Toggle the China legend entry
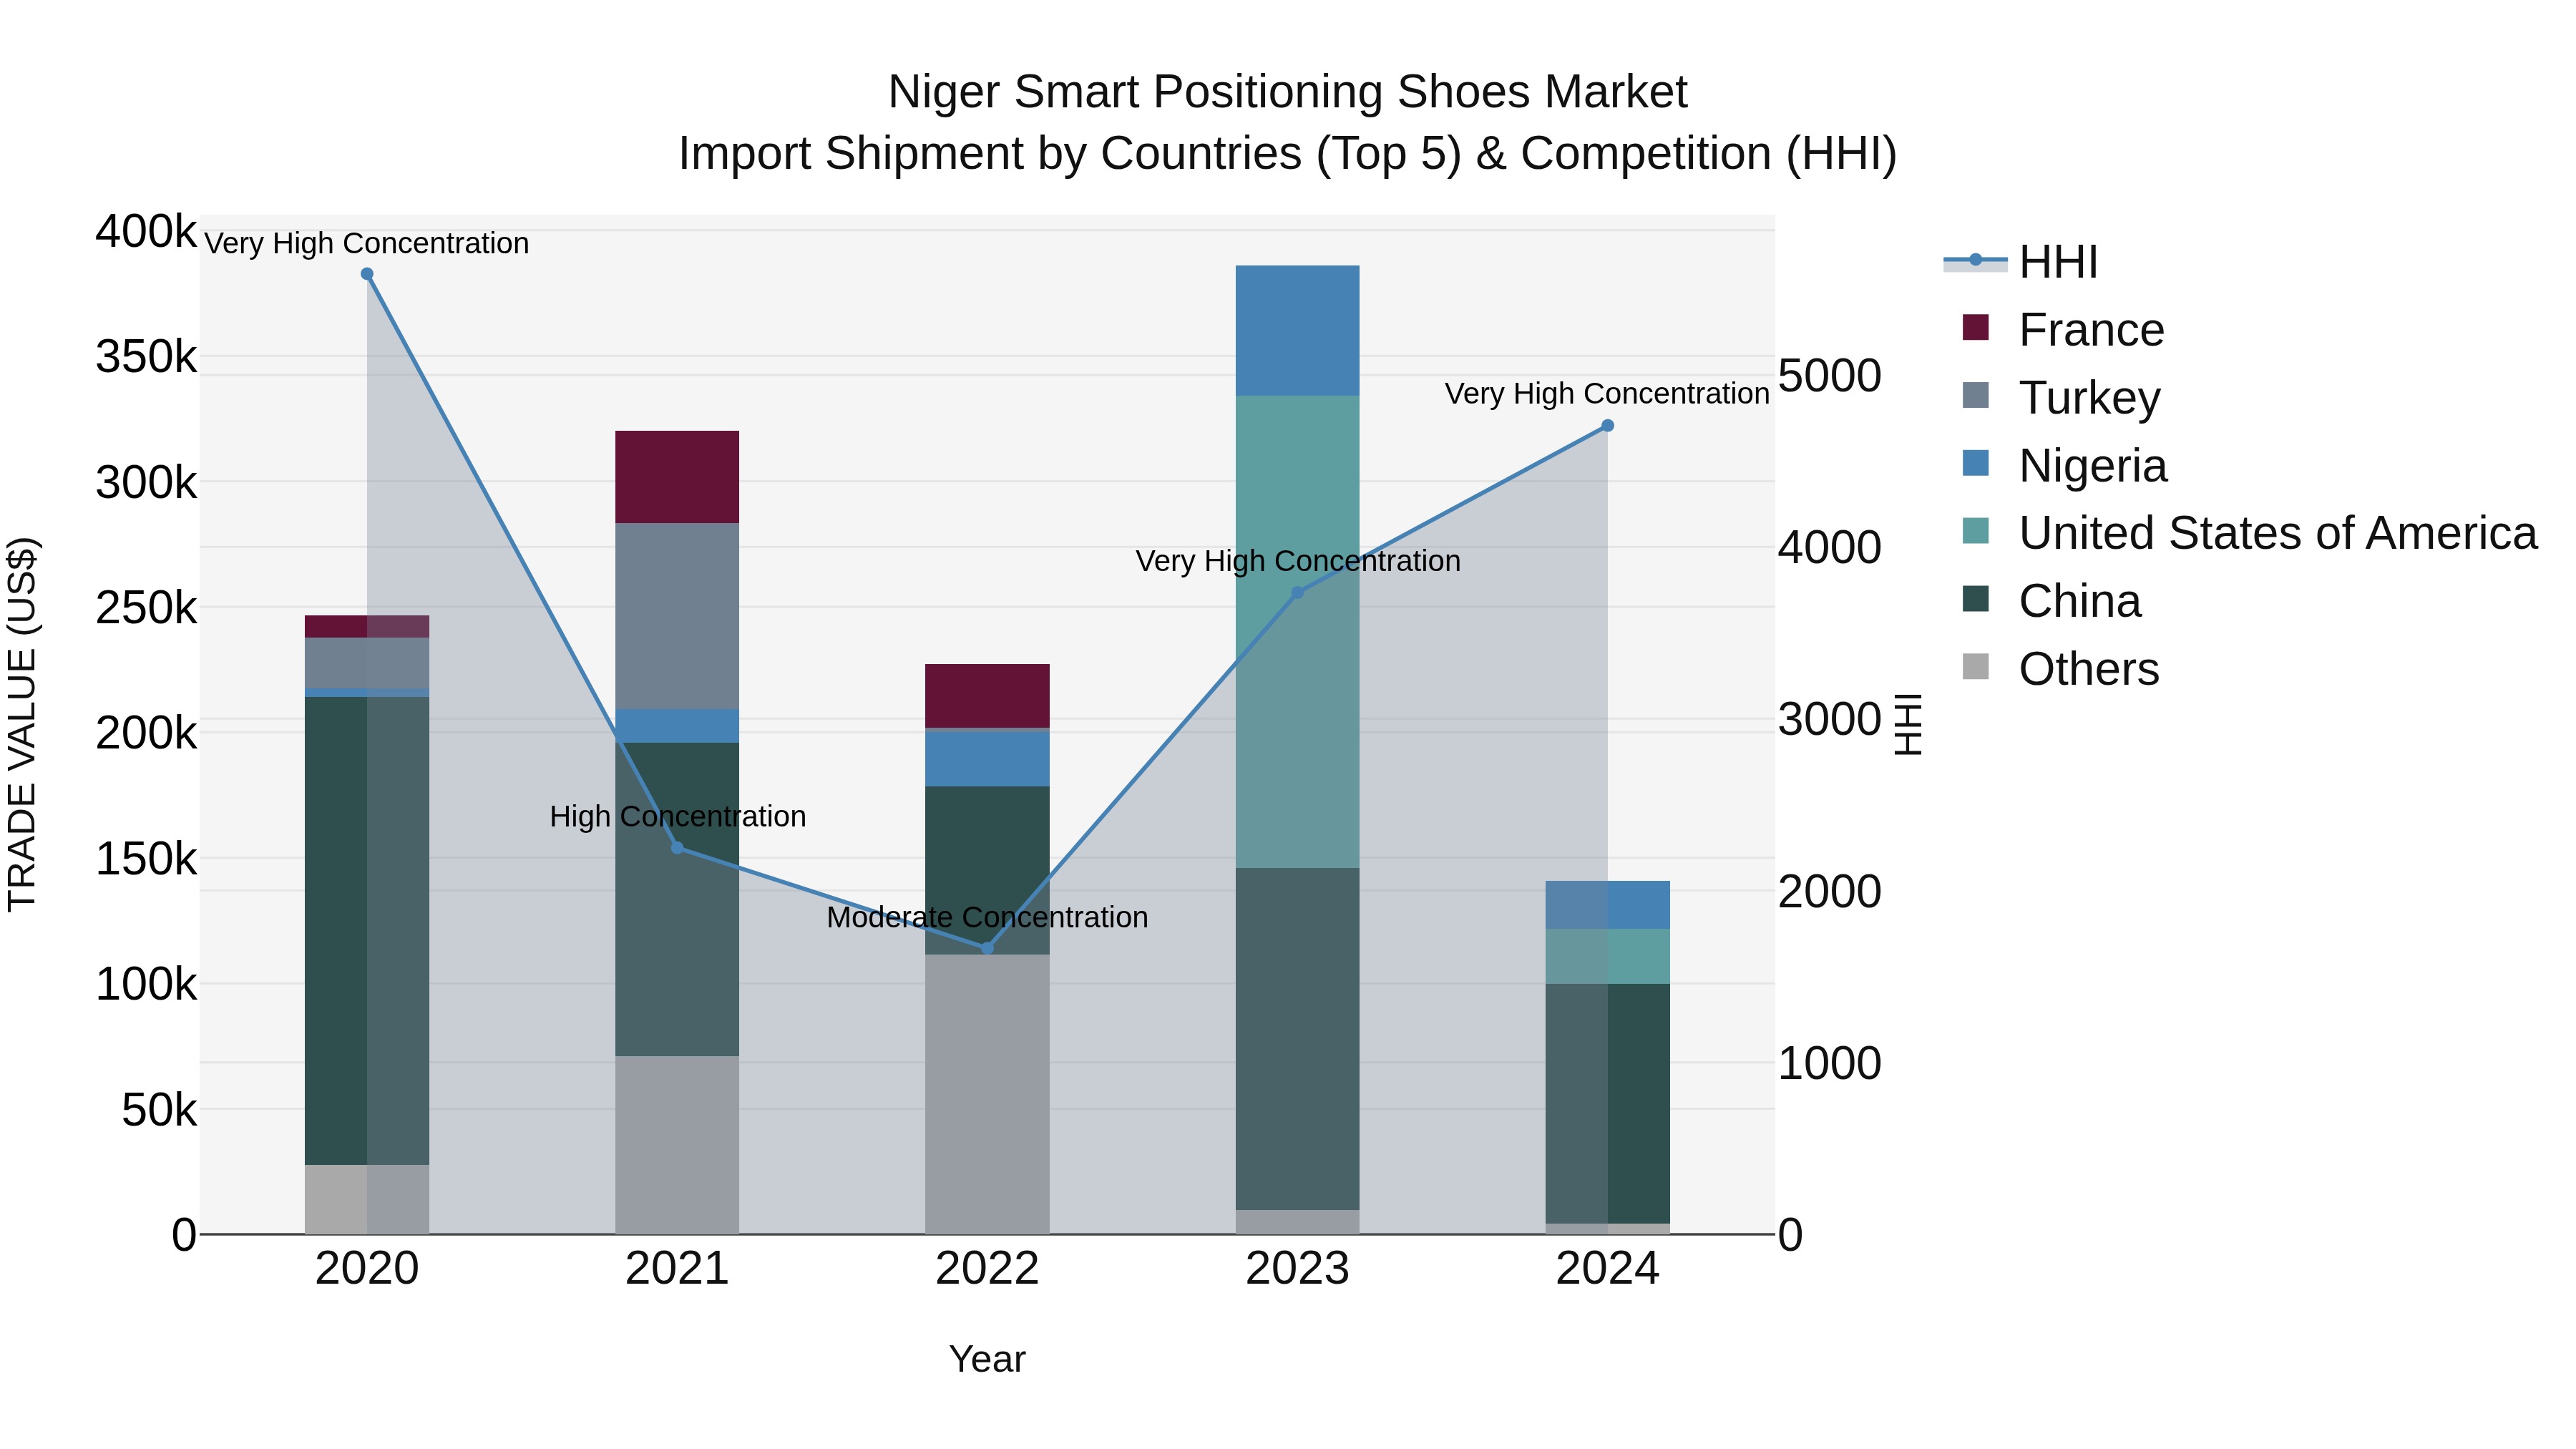This screenshot has width=2576, height=1449. (x=2051, y=600)
